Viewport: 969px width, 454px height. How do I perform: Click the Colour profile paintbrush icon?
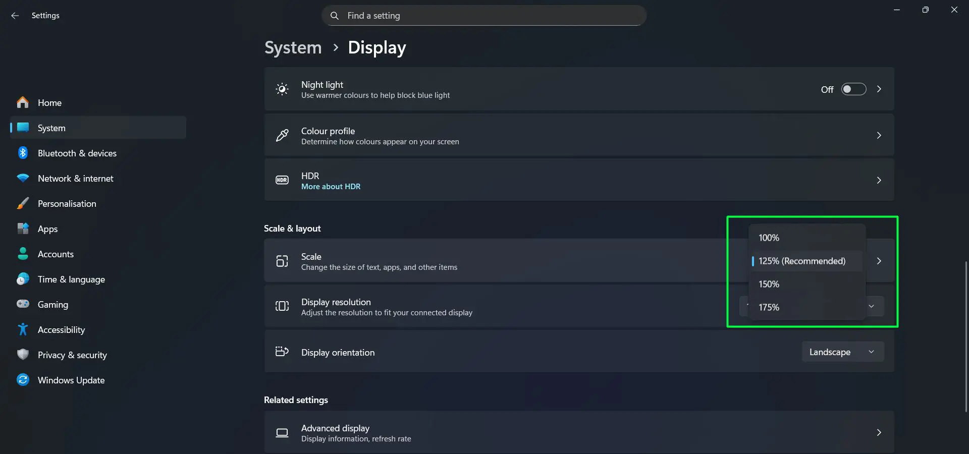coord(282,135)
